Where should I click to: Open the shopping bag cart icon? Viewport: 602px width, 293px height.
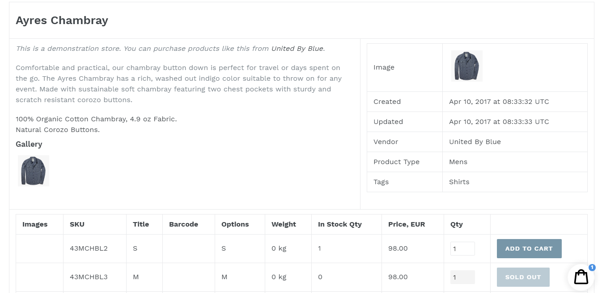(581, 277)
